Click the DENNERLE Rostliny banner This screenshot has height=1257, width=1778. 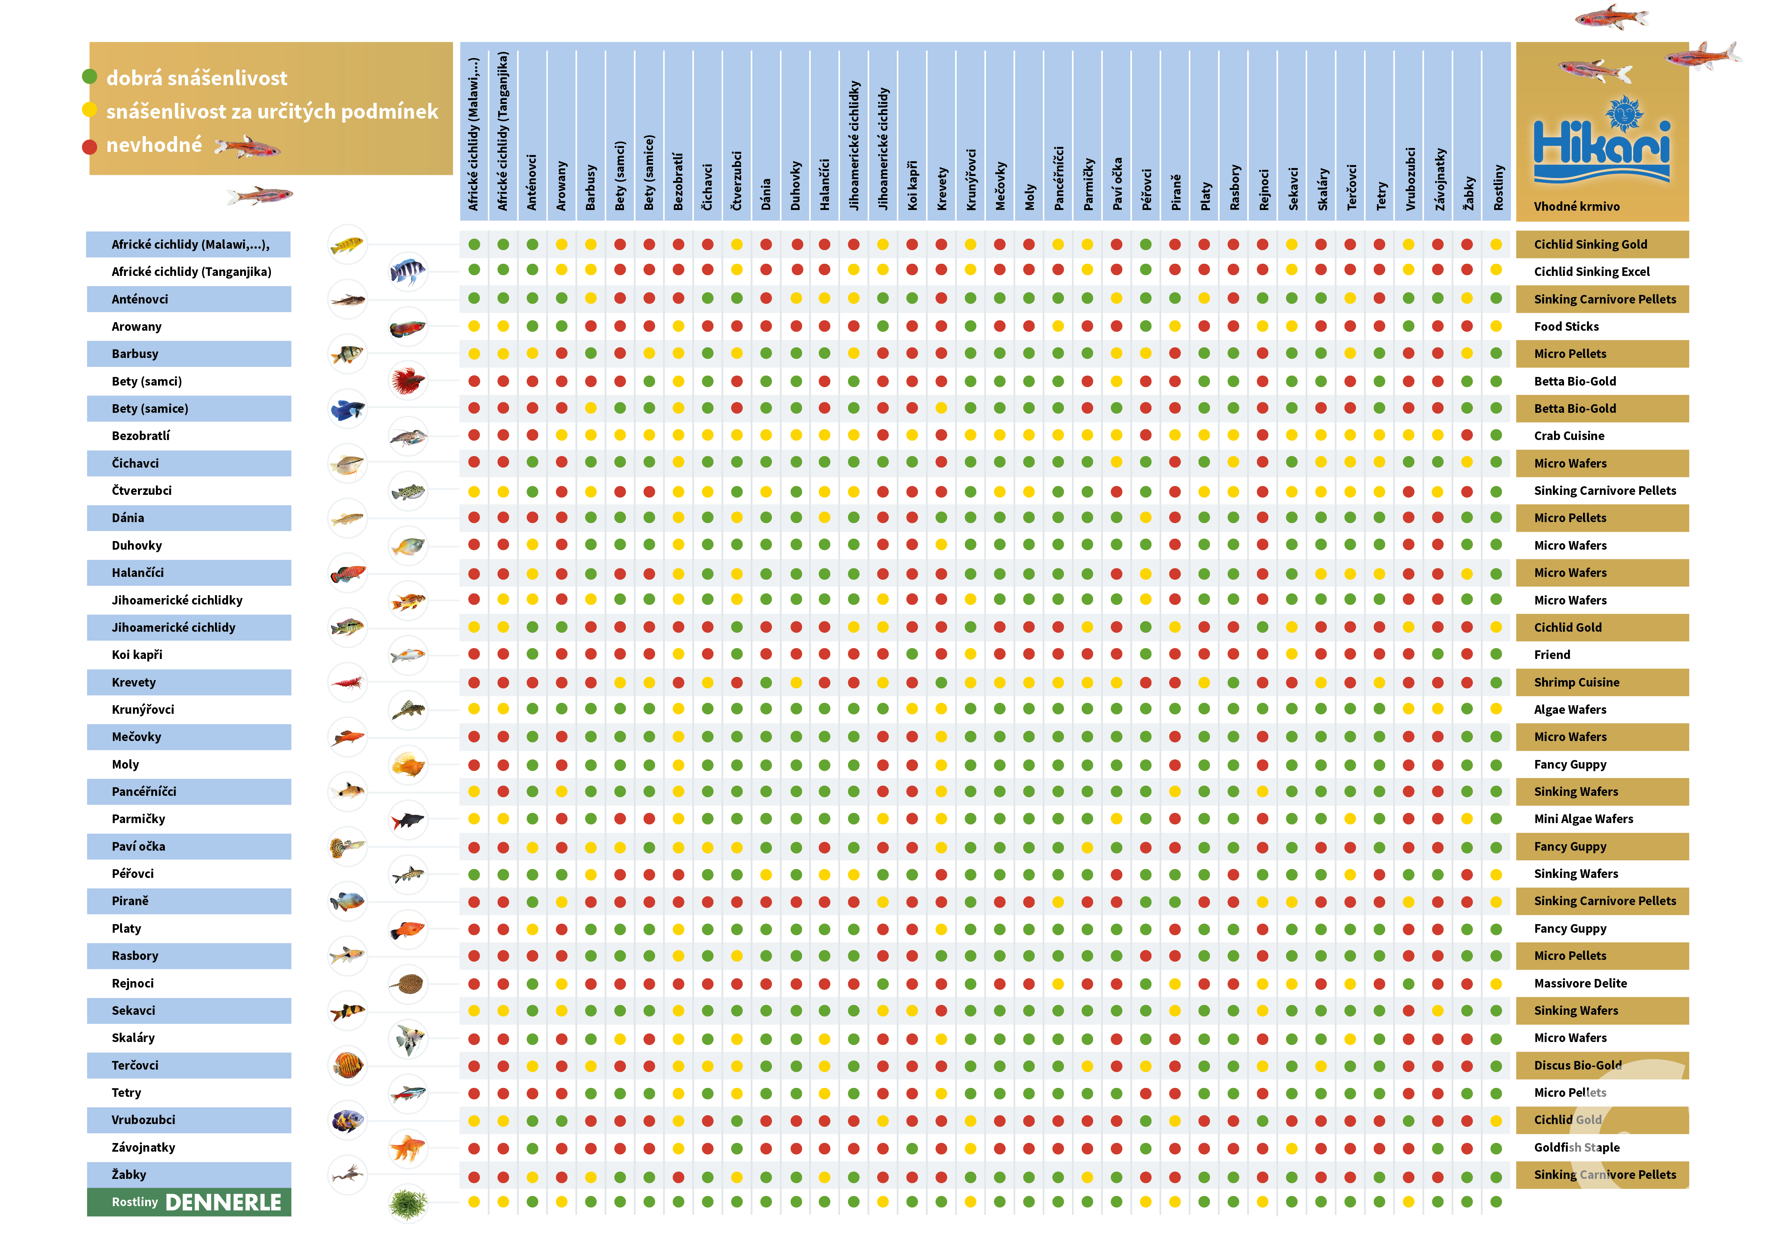point(189,1202)
